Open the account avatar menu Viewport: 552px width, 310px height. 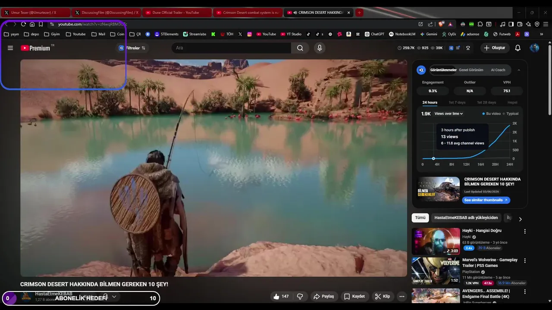[534, 48]
